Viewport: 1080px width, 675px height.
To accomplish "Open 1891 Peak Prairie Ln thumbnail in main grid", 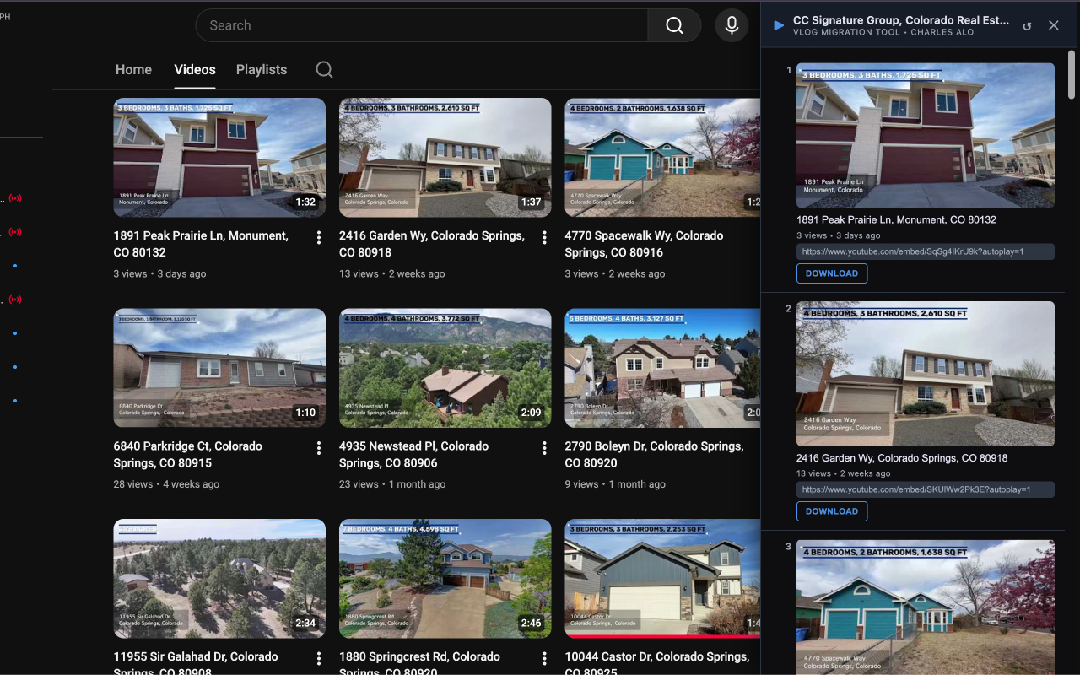I will point(219,158).
